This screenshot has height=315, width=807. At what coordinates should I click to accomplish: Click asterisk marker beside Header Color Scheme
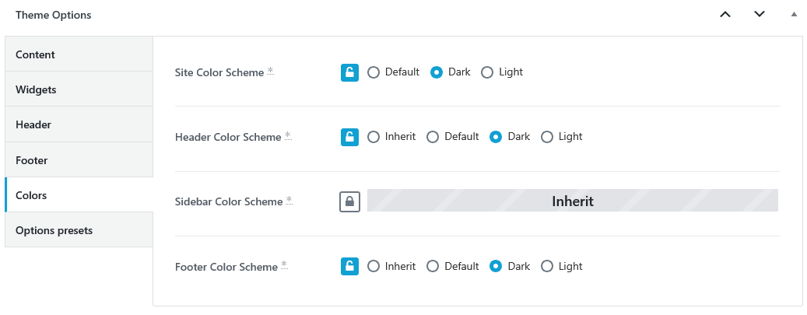coord(288,136)
